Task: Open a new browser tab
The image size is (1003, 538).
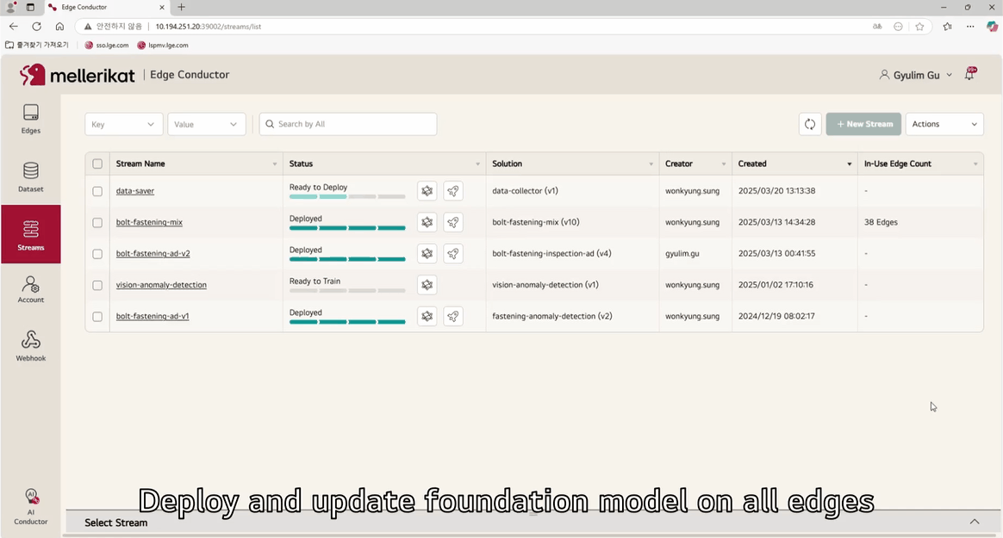Action: (x=181, y=7)
